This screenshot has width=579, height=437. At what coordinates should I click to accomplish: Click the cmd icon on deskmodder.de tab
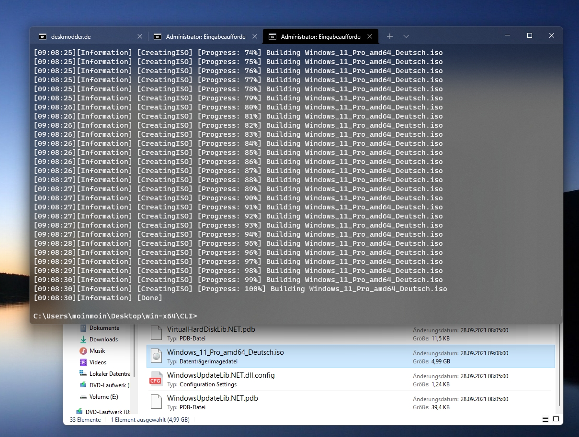point(43,36)
